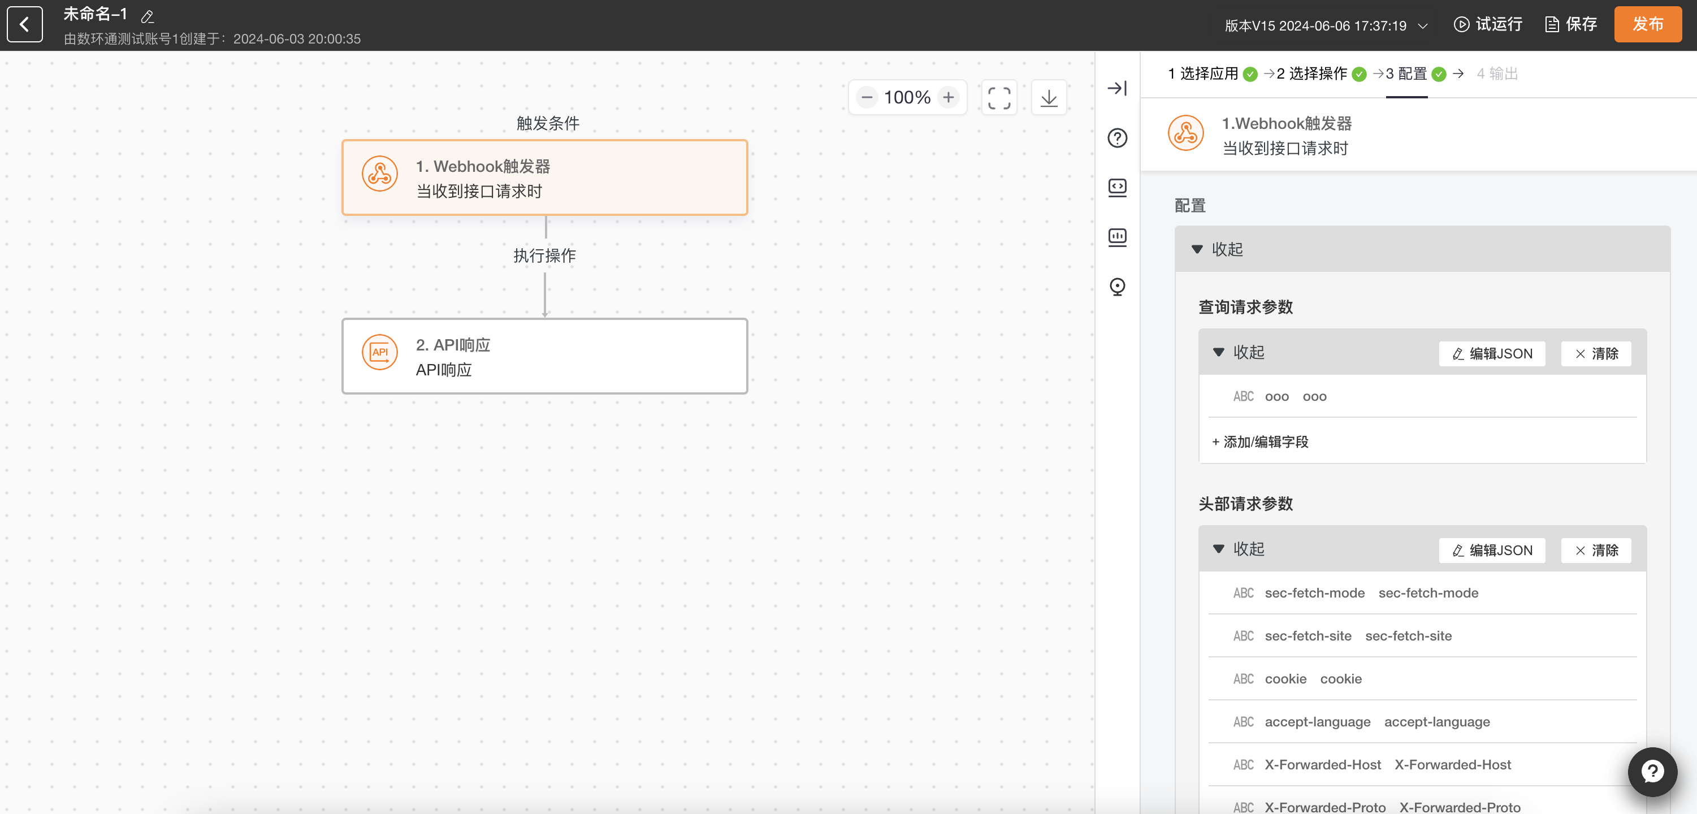Click the 试运行 trial run button
1697x814 pixels.
pyautogui.click(x=1487, y=24)
